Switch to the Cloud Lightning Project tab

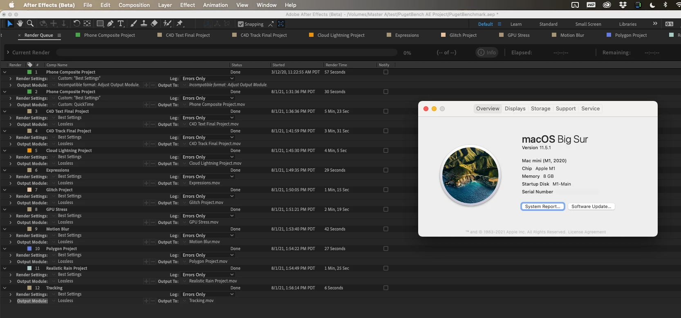point(341,35)
